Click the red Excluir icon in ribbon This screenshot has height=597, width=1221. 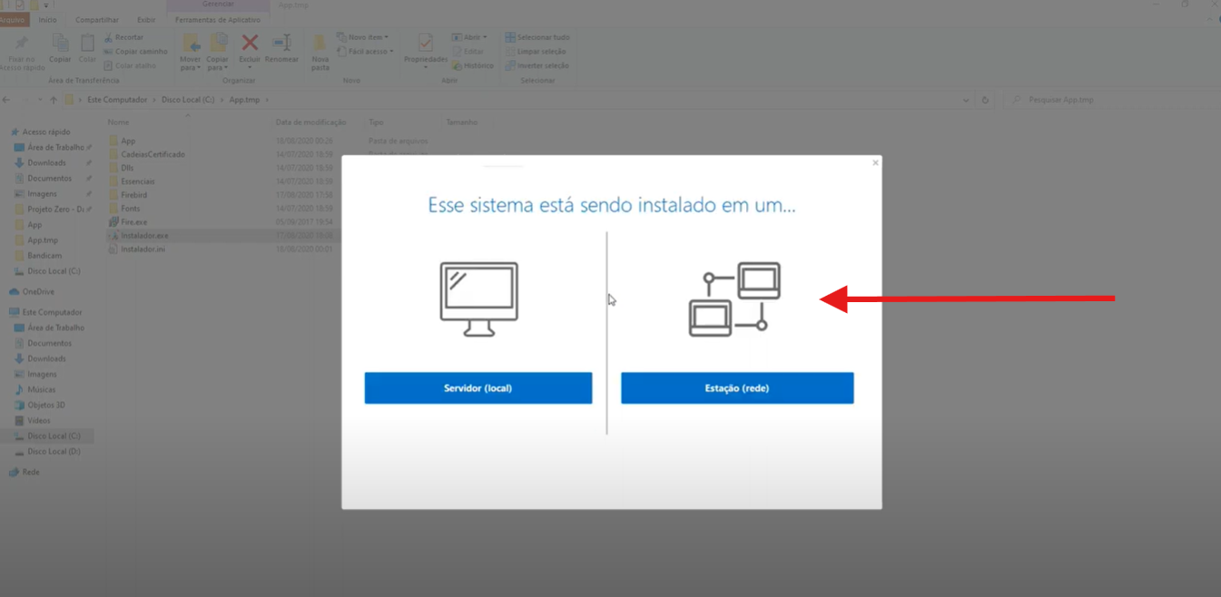click(250, 44)
